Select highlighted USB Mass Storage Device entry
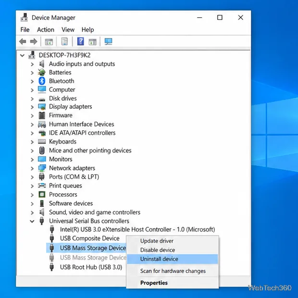The height and width of the screenshot is (298, 298). 93,248
